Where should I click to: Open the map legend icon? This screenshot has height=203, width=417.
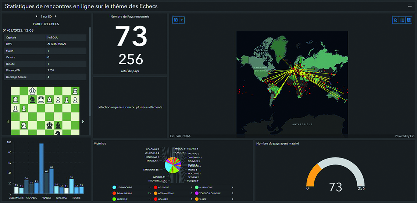[x=402, y=20]
